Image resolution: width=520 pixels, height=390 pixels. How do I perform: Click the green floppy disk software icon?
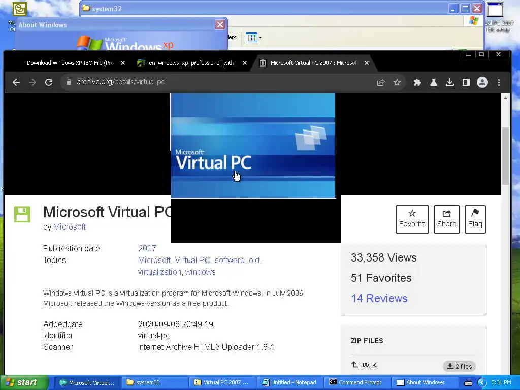pyautogui.click(x=22, y=214)
